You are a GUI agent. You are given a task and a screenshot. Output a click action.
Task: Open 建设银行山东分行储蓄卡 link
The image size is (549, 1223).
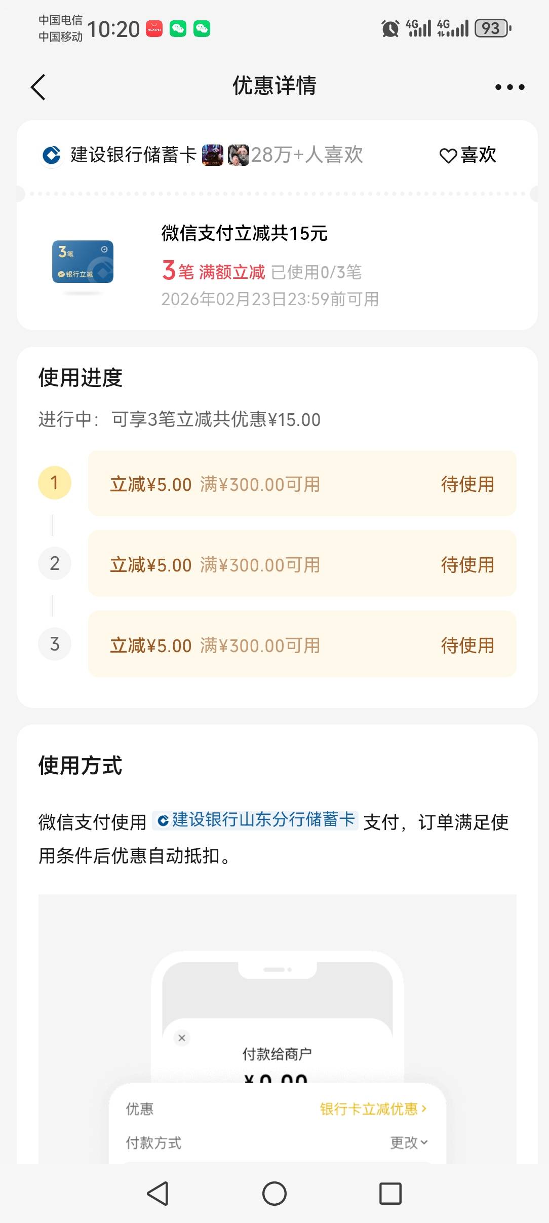point(256,820)
